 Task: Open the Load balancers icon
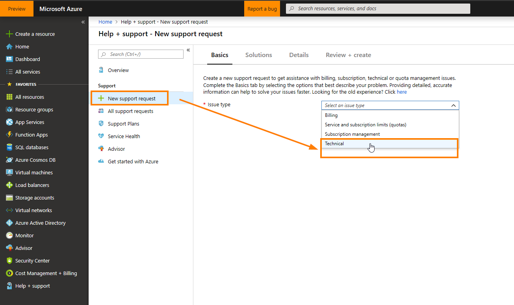(x=9, y=185)
